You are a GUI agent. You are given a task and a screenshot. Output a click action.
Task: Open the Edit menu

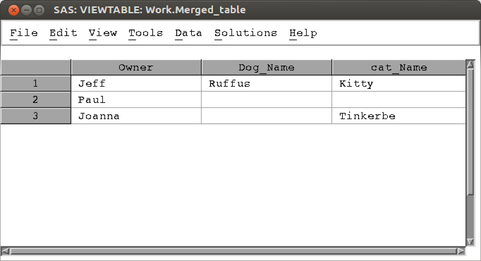pos(63,33)
